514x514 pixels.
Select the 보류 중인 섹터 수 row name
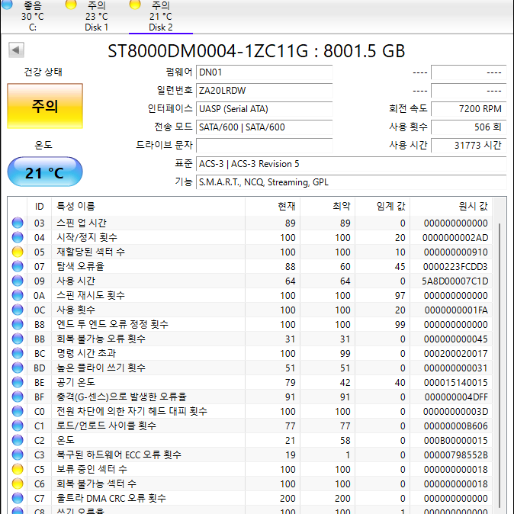tap(92, 470)
